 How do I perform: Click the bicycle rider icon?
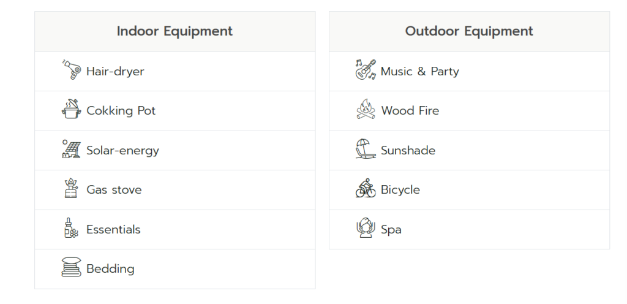pos(366,189)
